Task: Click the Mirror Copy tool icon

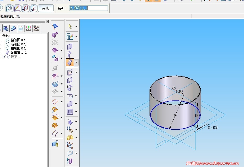Action: tap(70, 137)
